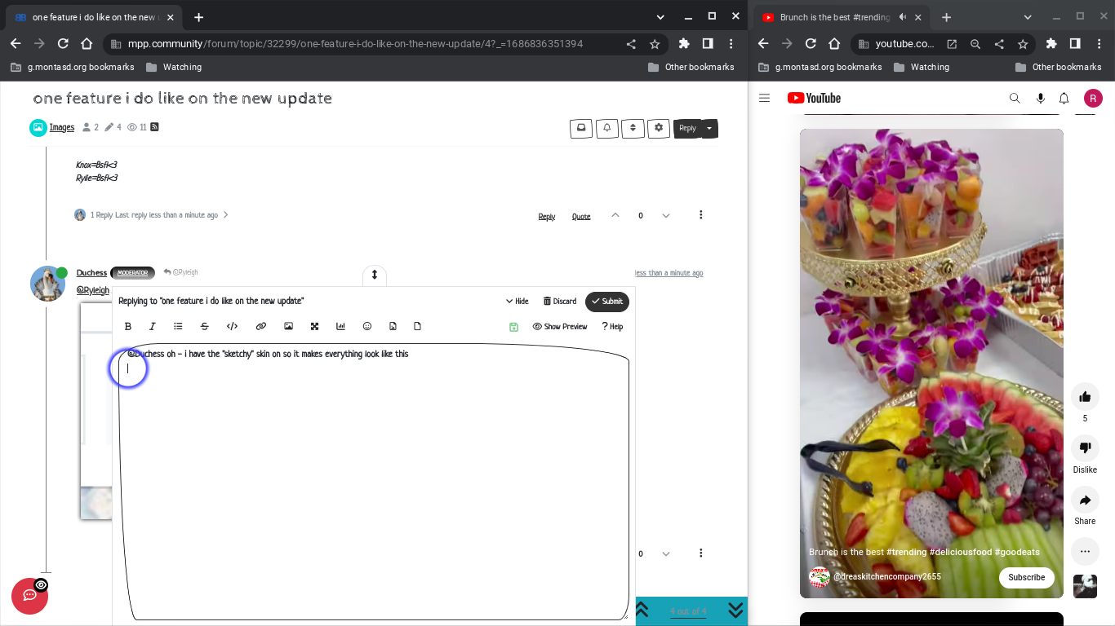Subscribe to dreaskitchencompany2655 channel
This screenshot has height=626, width=1115.
(1026, 577)
